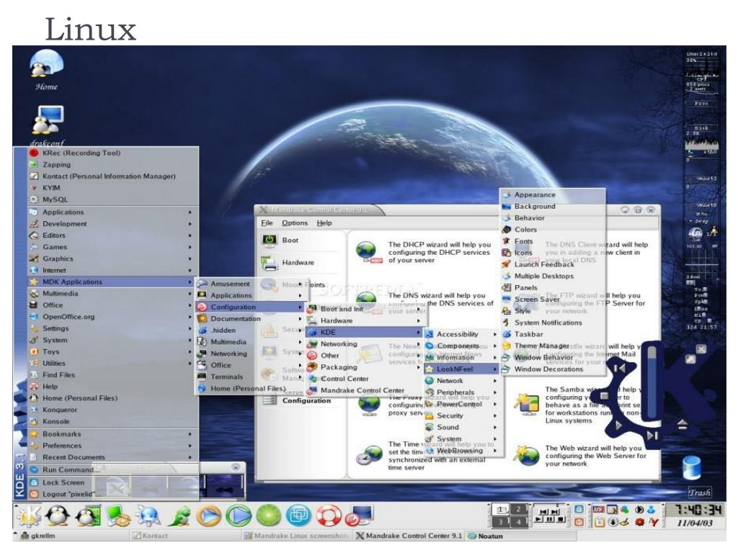Start playback on the Noatun K-shaped player
738x553 pixels.
pyautogui.click(x=619, y=425)
